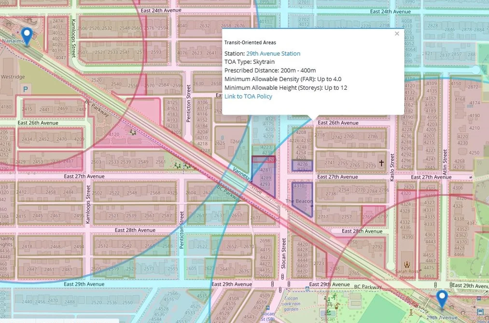
Task: Click house number 2503 on East 27th
Action: (96, 162)
